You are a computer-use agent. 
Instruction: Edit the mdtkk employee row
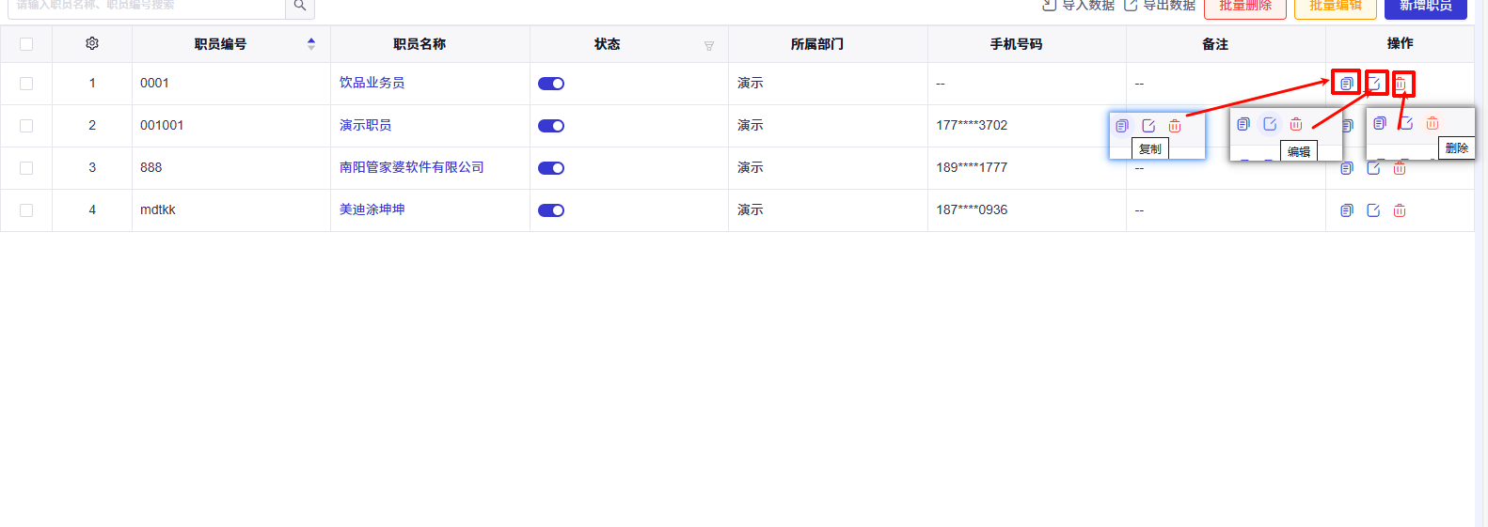click(1373, 210)
